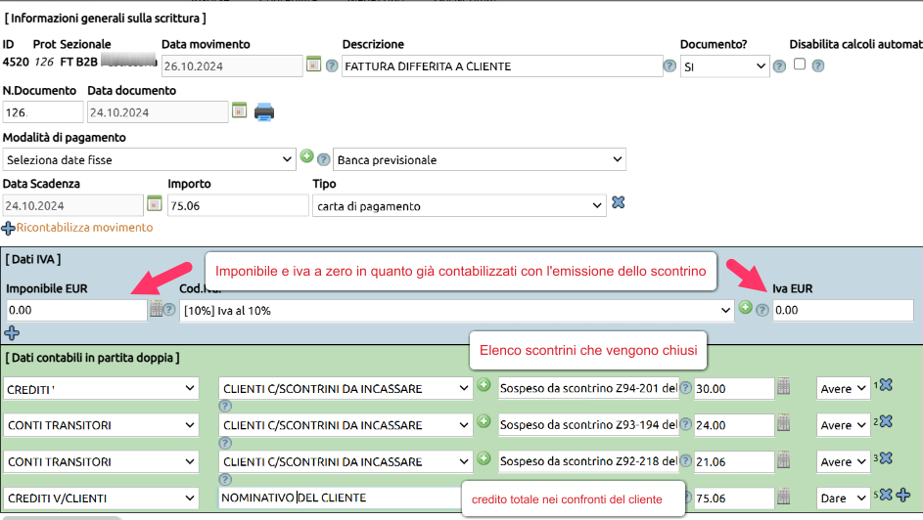Click Importo field showing 75.06

tap(238, 205)
